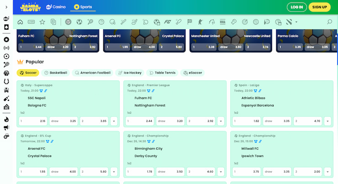Click the SIGN UP button
The width and height of the screenshot is (338, 184).
click(x=319, y=7)
